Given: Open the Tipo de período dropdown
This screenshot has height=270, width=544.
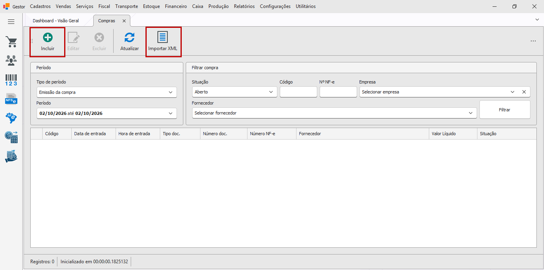Looking at the screenshot, I should coord(106,92).
